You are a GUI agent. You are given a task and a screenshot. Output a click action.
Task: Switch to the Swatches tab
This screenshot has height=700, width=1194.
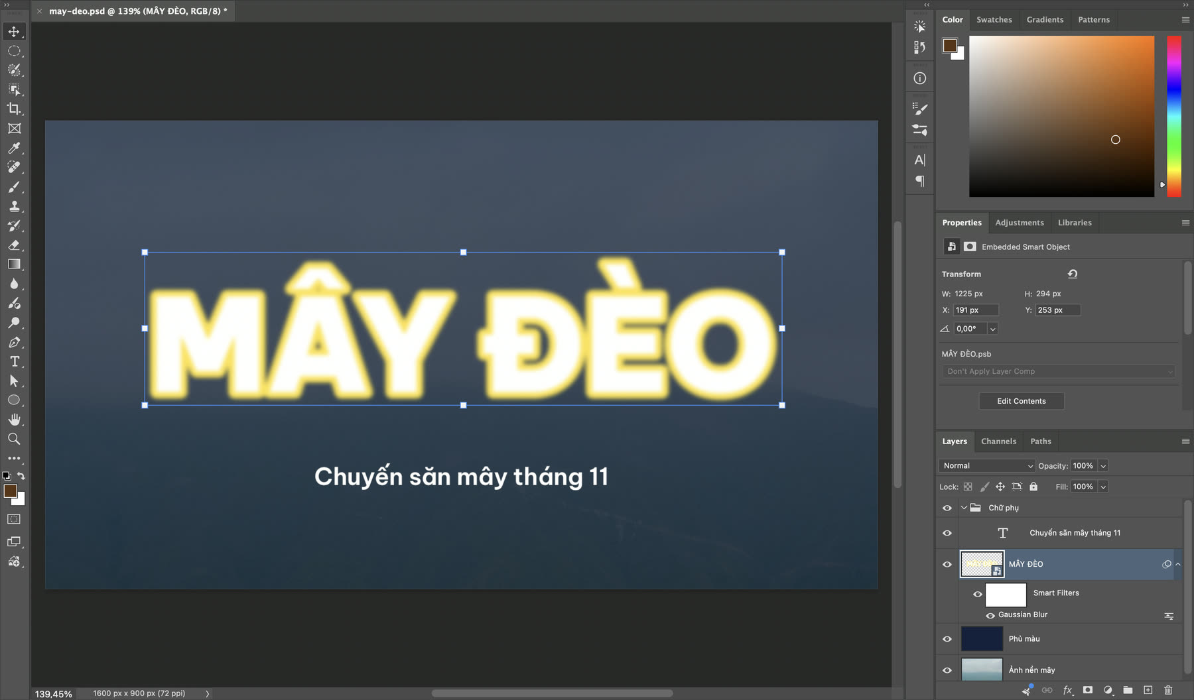(994, 20)
